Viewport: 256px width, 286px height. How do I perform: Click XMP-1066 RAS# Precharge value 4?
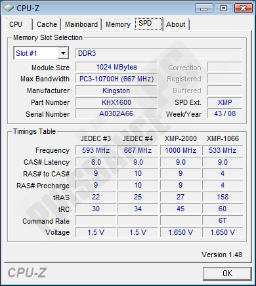pyautogui.click(x=223, y=185)
